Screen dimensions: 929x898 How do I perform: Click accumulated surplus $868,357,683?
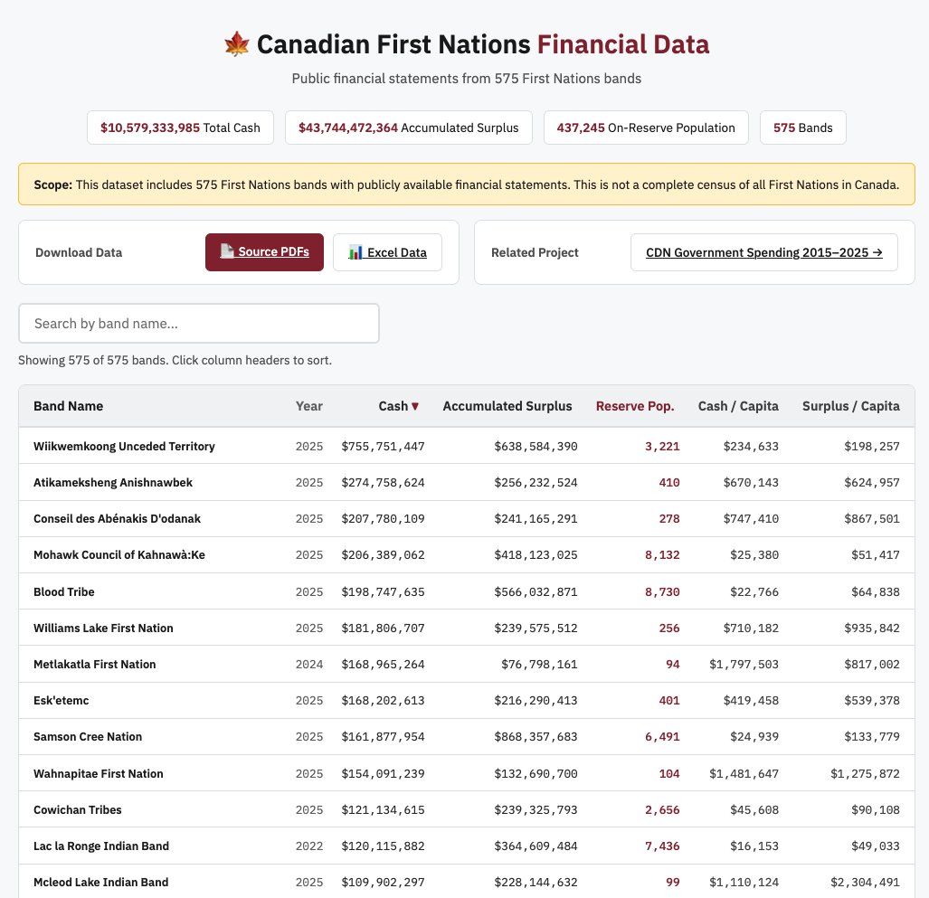536,737
